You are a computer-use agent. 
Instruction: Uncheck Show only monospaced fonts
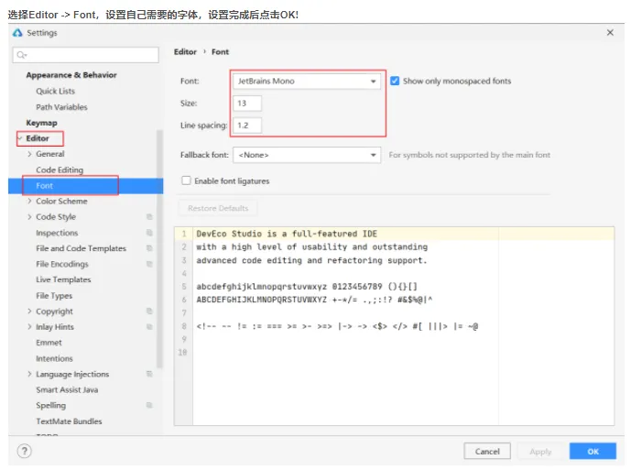tap(395, 81)
